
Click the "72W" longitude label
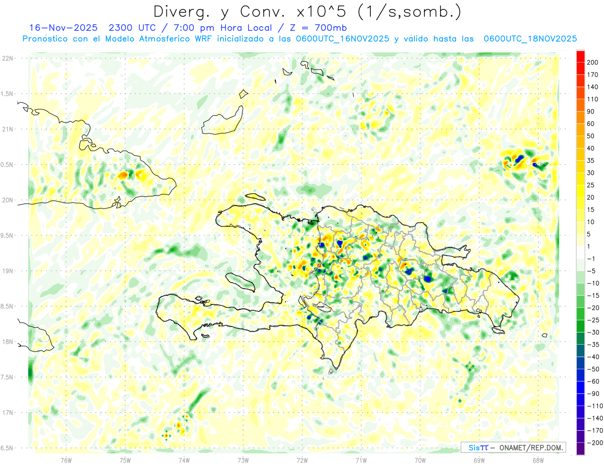(x=302, y=459)
